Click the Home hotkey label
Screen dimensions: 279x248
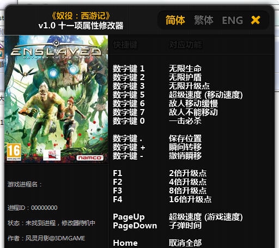125,243
